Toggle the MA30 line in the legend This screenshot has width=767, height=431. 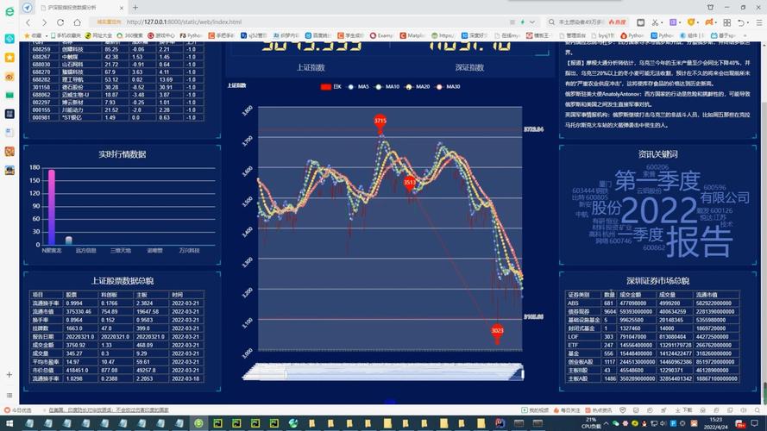click(x=448, y=86)
